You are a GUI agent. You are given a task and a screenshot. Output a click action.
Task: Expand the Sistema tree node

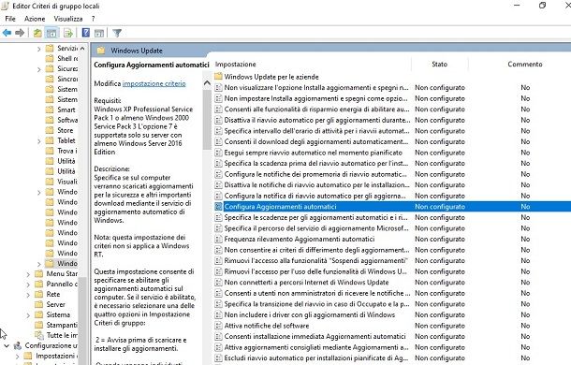click(x=28, y=314)
